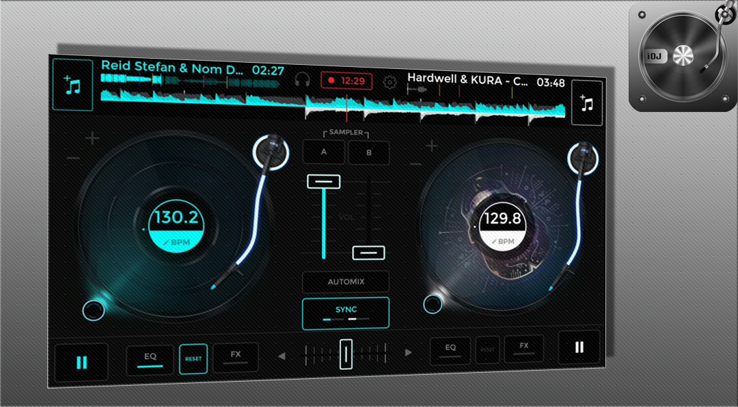738x407 pixels.
Task: Increase left deck pitch with plus
Action: point(92,139)
